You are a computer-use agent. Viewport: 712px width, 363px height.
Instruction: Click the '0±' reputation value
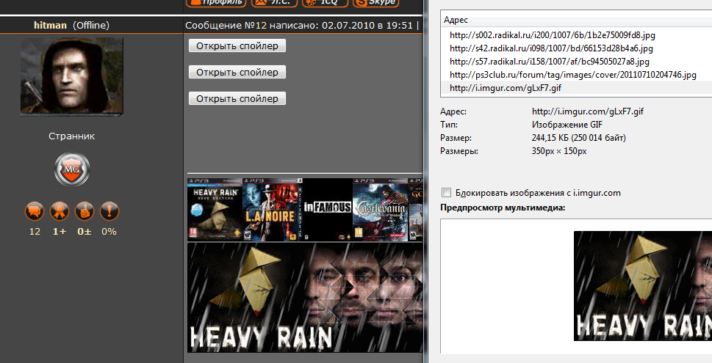pos(84,232)
